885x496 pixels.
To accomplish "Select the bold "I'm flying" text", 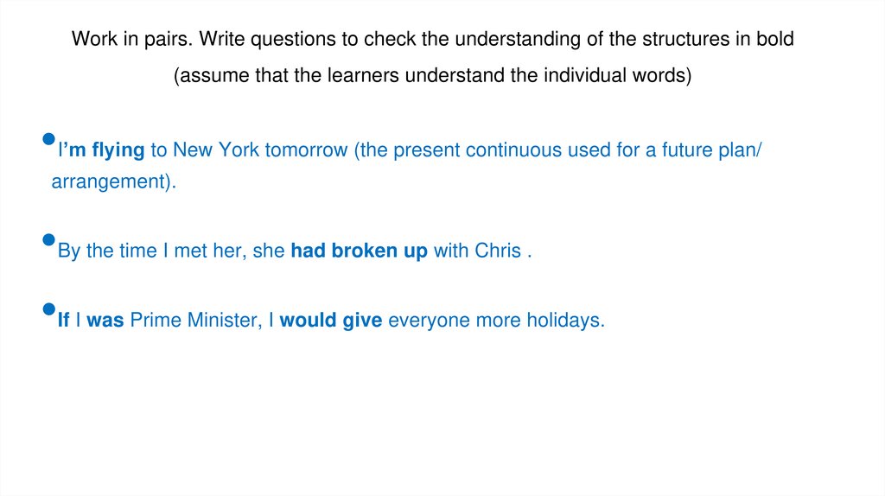I will tap(101, 150).
